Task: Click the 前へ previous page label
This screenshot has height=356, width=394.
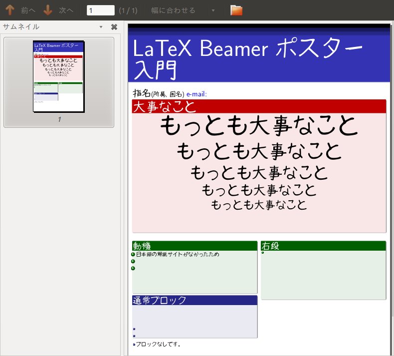Action: [x=28, y=10]
